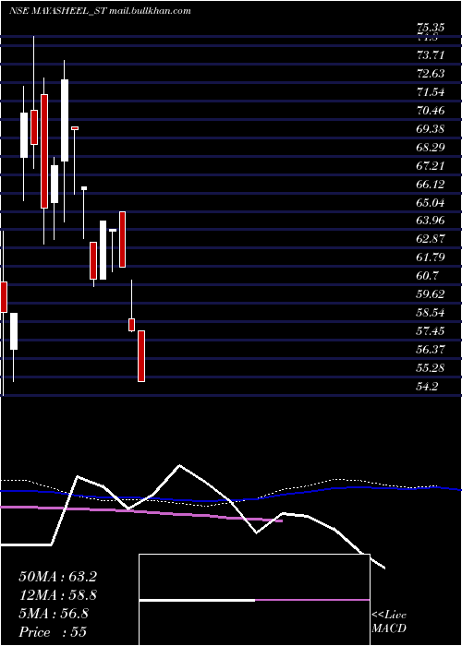Click the MACD panel box
This screenshot has width=462, height=646.
pos(254,600)
